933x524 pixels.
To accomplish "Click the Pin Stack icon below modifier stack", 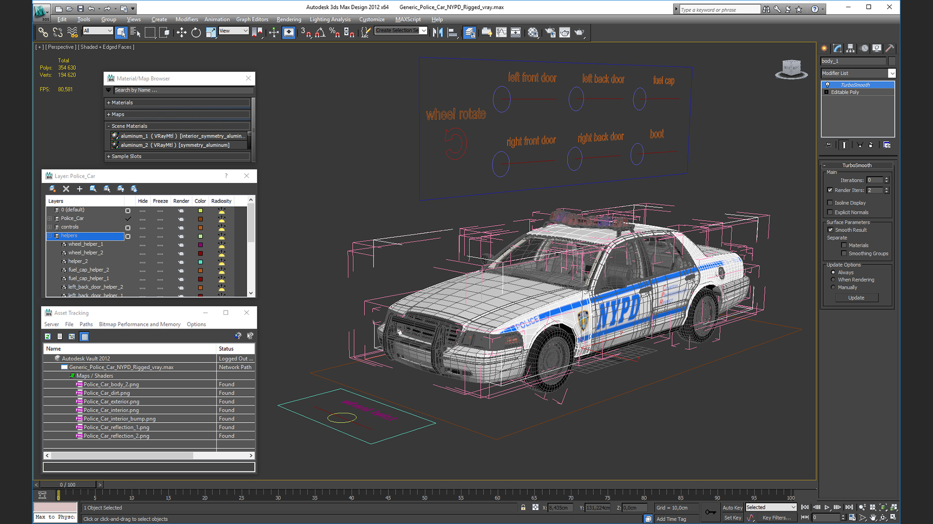I will tap(829, 145).
